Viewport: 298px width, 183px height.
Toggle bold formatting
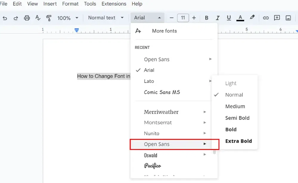[x=207, y=18]
